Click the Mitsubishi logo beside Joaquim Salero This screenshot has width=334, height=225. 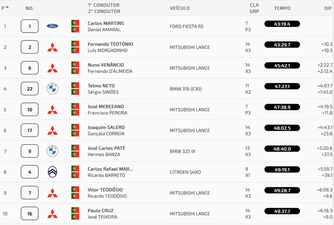click(52, 130)
